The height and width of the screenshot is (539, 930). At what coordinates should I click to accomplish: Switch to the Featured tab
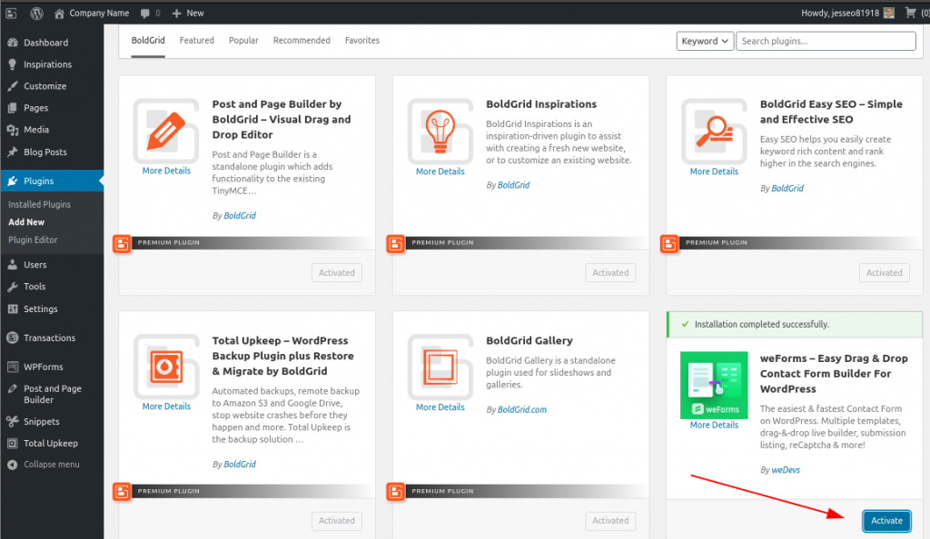point(196,40)
